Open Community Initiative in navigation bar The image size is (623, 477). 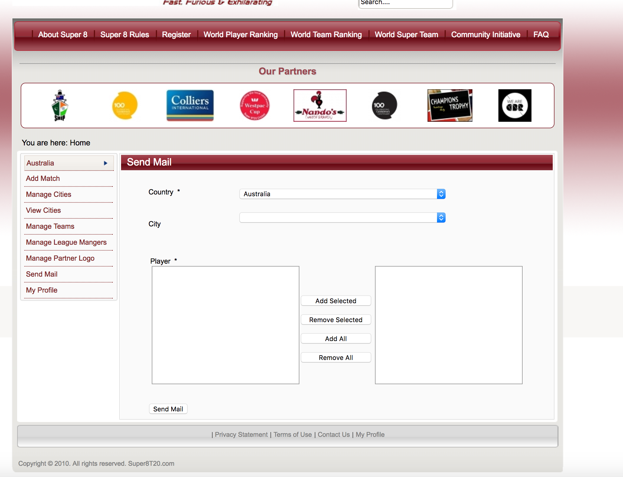485,35
